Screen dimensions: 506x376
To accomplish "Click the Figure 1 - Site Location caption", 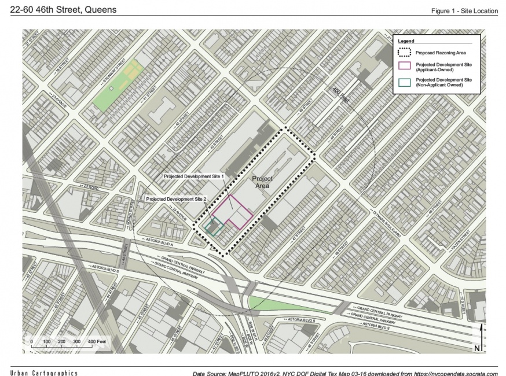I will [464, 11].
